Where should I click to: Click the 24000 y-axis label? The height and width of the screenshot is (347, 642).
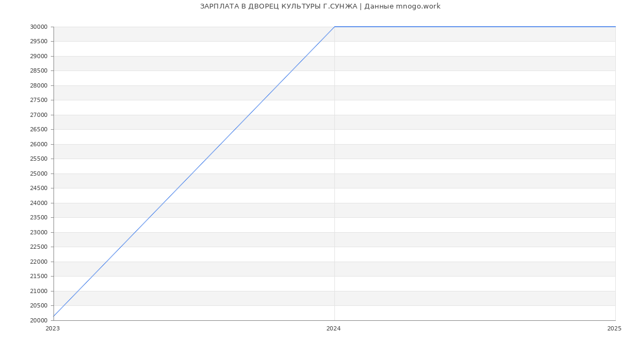click(39, 203)
